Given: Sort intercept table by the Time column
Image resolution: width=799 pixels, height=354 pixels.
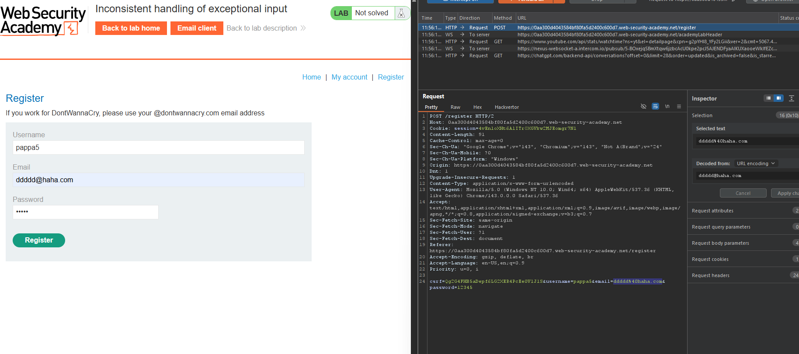Looking at the screenshot, I should (x=431, y=18).
